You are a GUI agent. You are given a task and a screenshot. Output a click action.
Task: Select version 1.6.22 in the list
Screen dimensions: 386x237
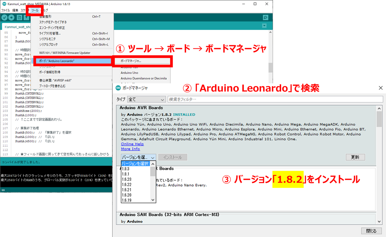pos(136,184)
